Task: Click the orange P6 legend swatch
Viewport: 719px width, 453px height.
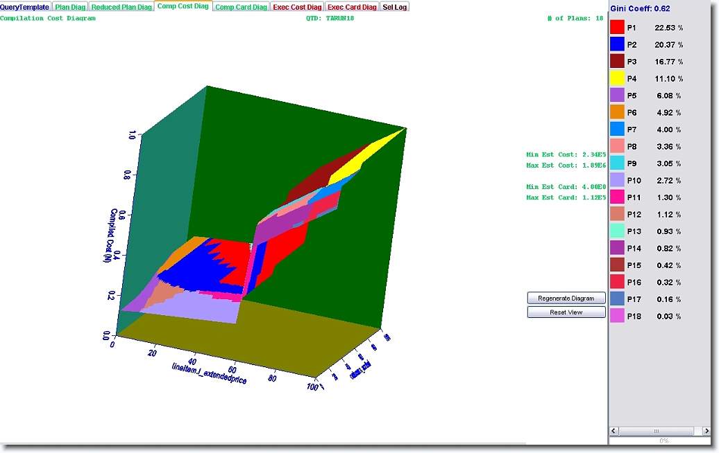Action: pyautogui.click(x=617, y=112)
